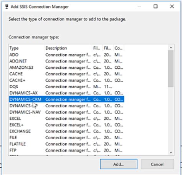The image size is (182, 175).
Task: Select the FTP connection type
Action: [66, 150]
